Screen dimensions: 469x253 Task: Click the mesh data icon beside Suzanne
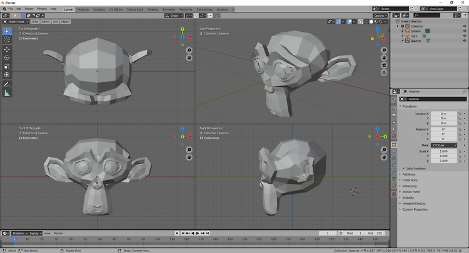coord(428,41)
